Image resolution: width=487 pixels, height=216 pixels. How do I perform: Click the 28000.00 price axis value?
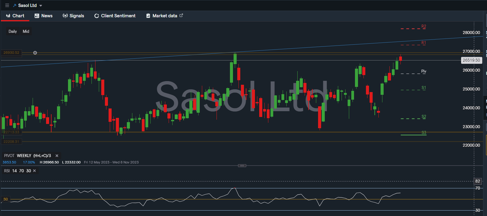[x=471, y=33]
